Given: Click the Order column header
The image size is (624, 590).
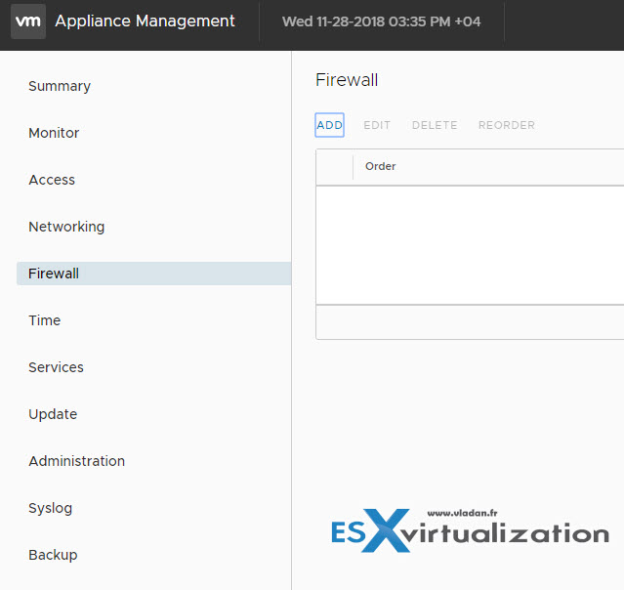Looking at the screenshot, I should coord(381,167).
